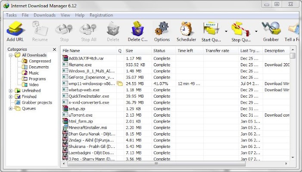The image size is (302, 172).
Task: Open the Help menu
Action: (x=80, y=15)
